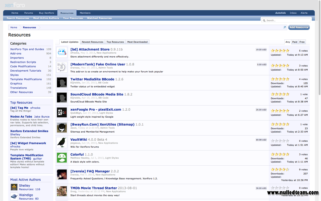The height and width of the screenshot is (201, 321).
Task: Switch to the Most Downloaded tab
Action: pyautogui.click(x=137, y=42)
